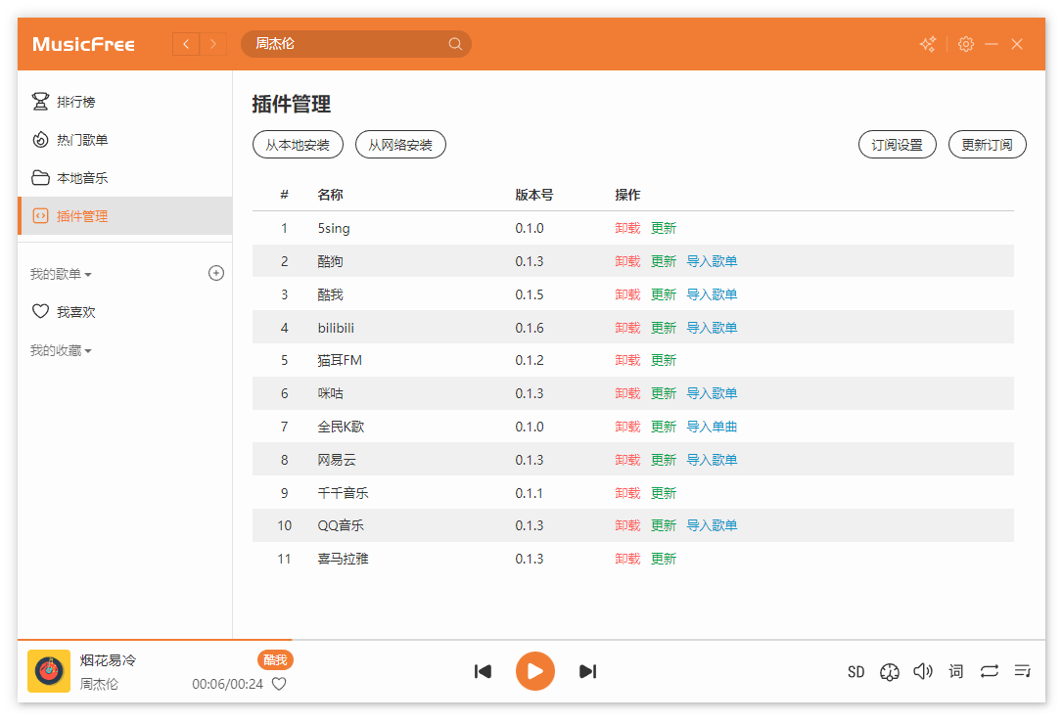Open the volume speaker control
The width and height of the screenshot is (1063, 722).
coord(922,671)
